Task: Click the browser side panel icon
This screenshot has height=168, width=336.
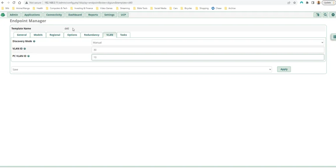Action: click(x=313, y=3)
